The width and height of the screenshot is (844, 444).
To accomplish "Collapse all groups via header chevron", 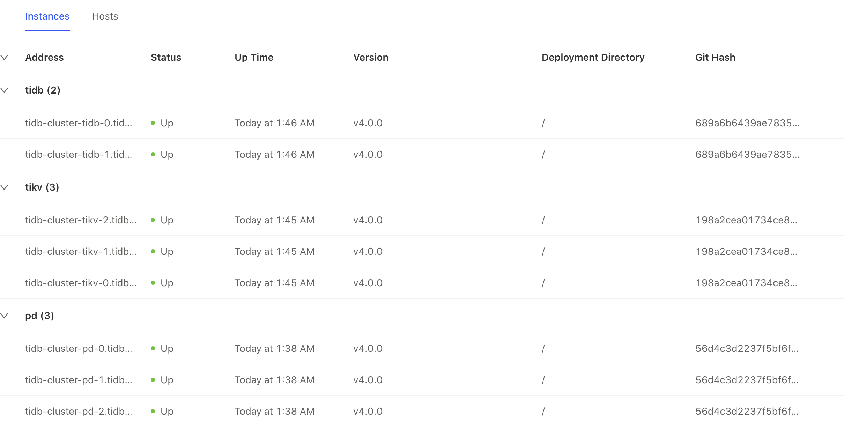I will pos(5,57).
